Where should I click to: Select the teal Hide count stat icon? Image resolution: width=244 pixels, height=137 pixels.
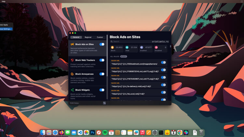point(127,47)
